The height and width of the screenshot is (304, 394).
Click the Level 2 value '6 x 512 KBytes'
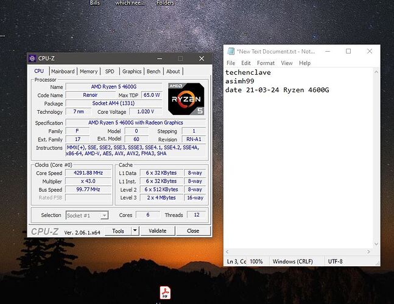pos(161,189)
